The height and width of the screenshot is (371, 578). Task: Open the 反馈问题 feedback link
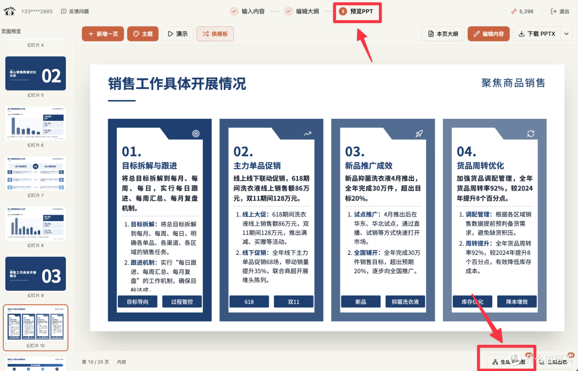[x=75, y=11]
